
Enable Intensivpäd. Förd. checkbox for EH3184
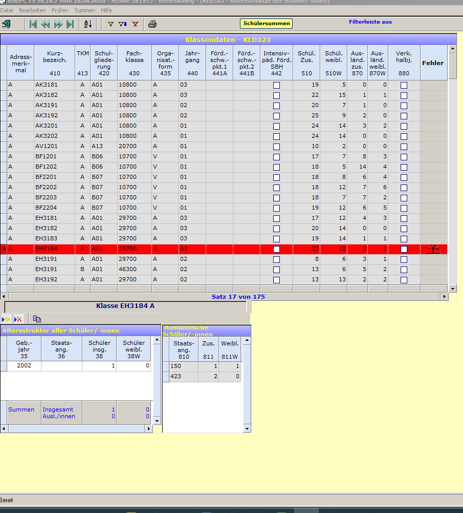point(276,249)
